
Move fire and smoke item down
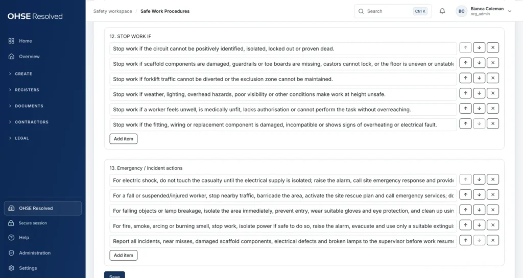(479, 225)
